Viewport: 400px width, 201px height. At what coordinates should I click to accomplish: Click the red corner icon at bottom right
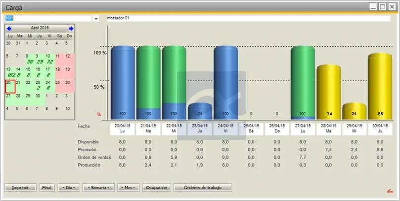(x=390, y=190)
